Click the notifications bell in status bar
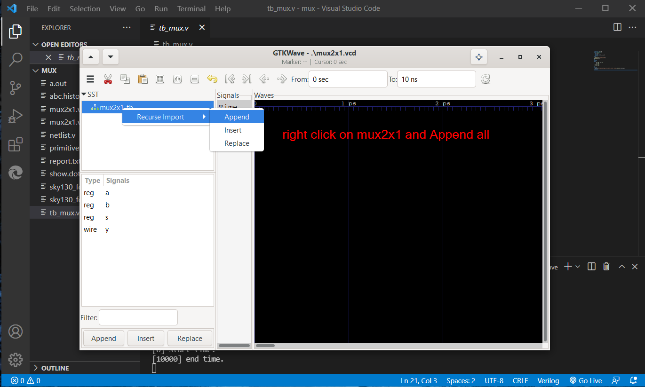The image size is (645, 387). point(633,380)
